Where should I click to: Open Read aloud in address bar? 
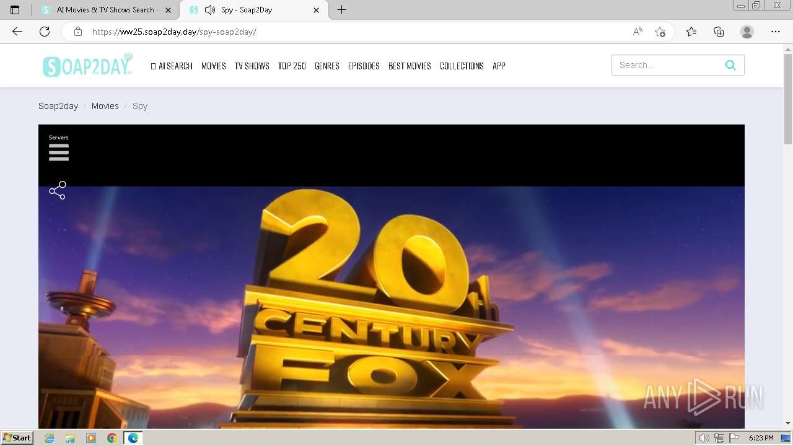[637, 32]
